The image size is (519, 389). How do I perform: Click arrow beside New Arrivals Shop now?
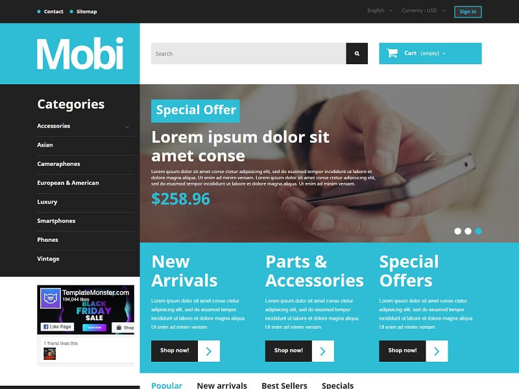tap(209, 351)
